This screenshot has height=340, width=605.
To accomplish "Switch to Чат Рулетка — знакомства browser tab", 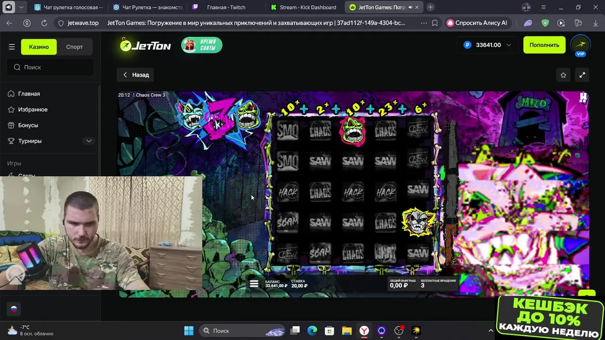I will click(x=147, y=7).
